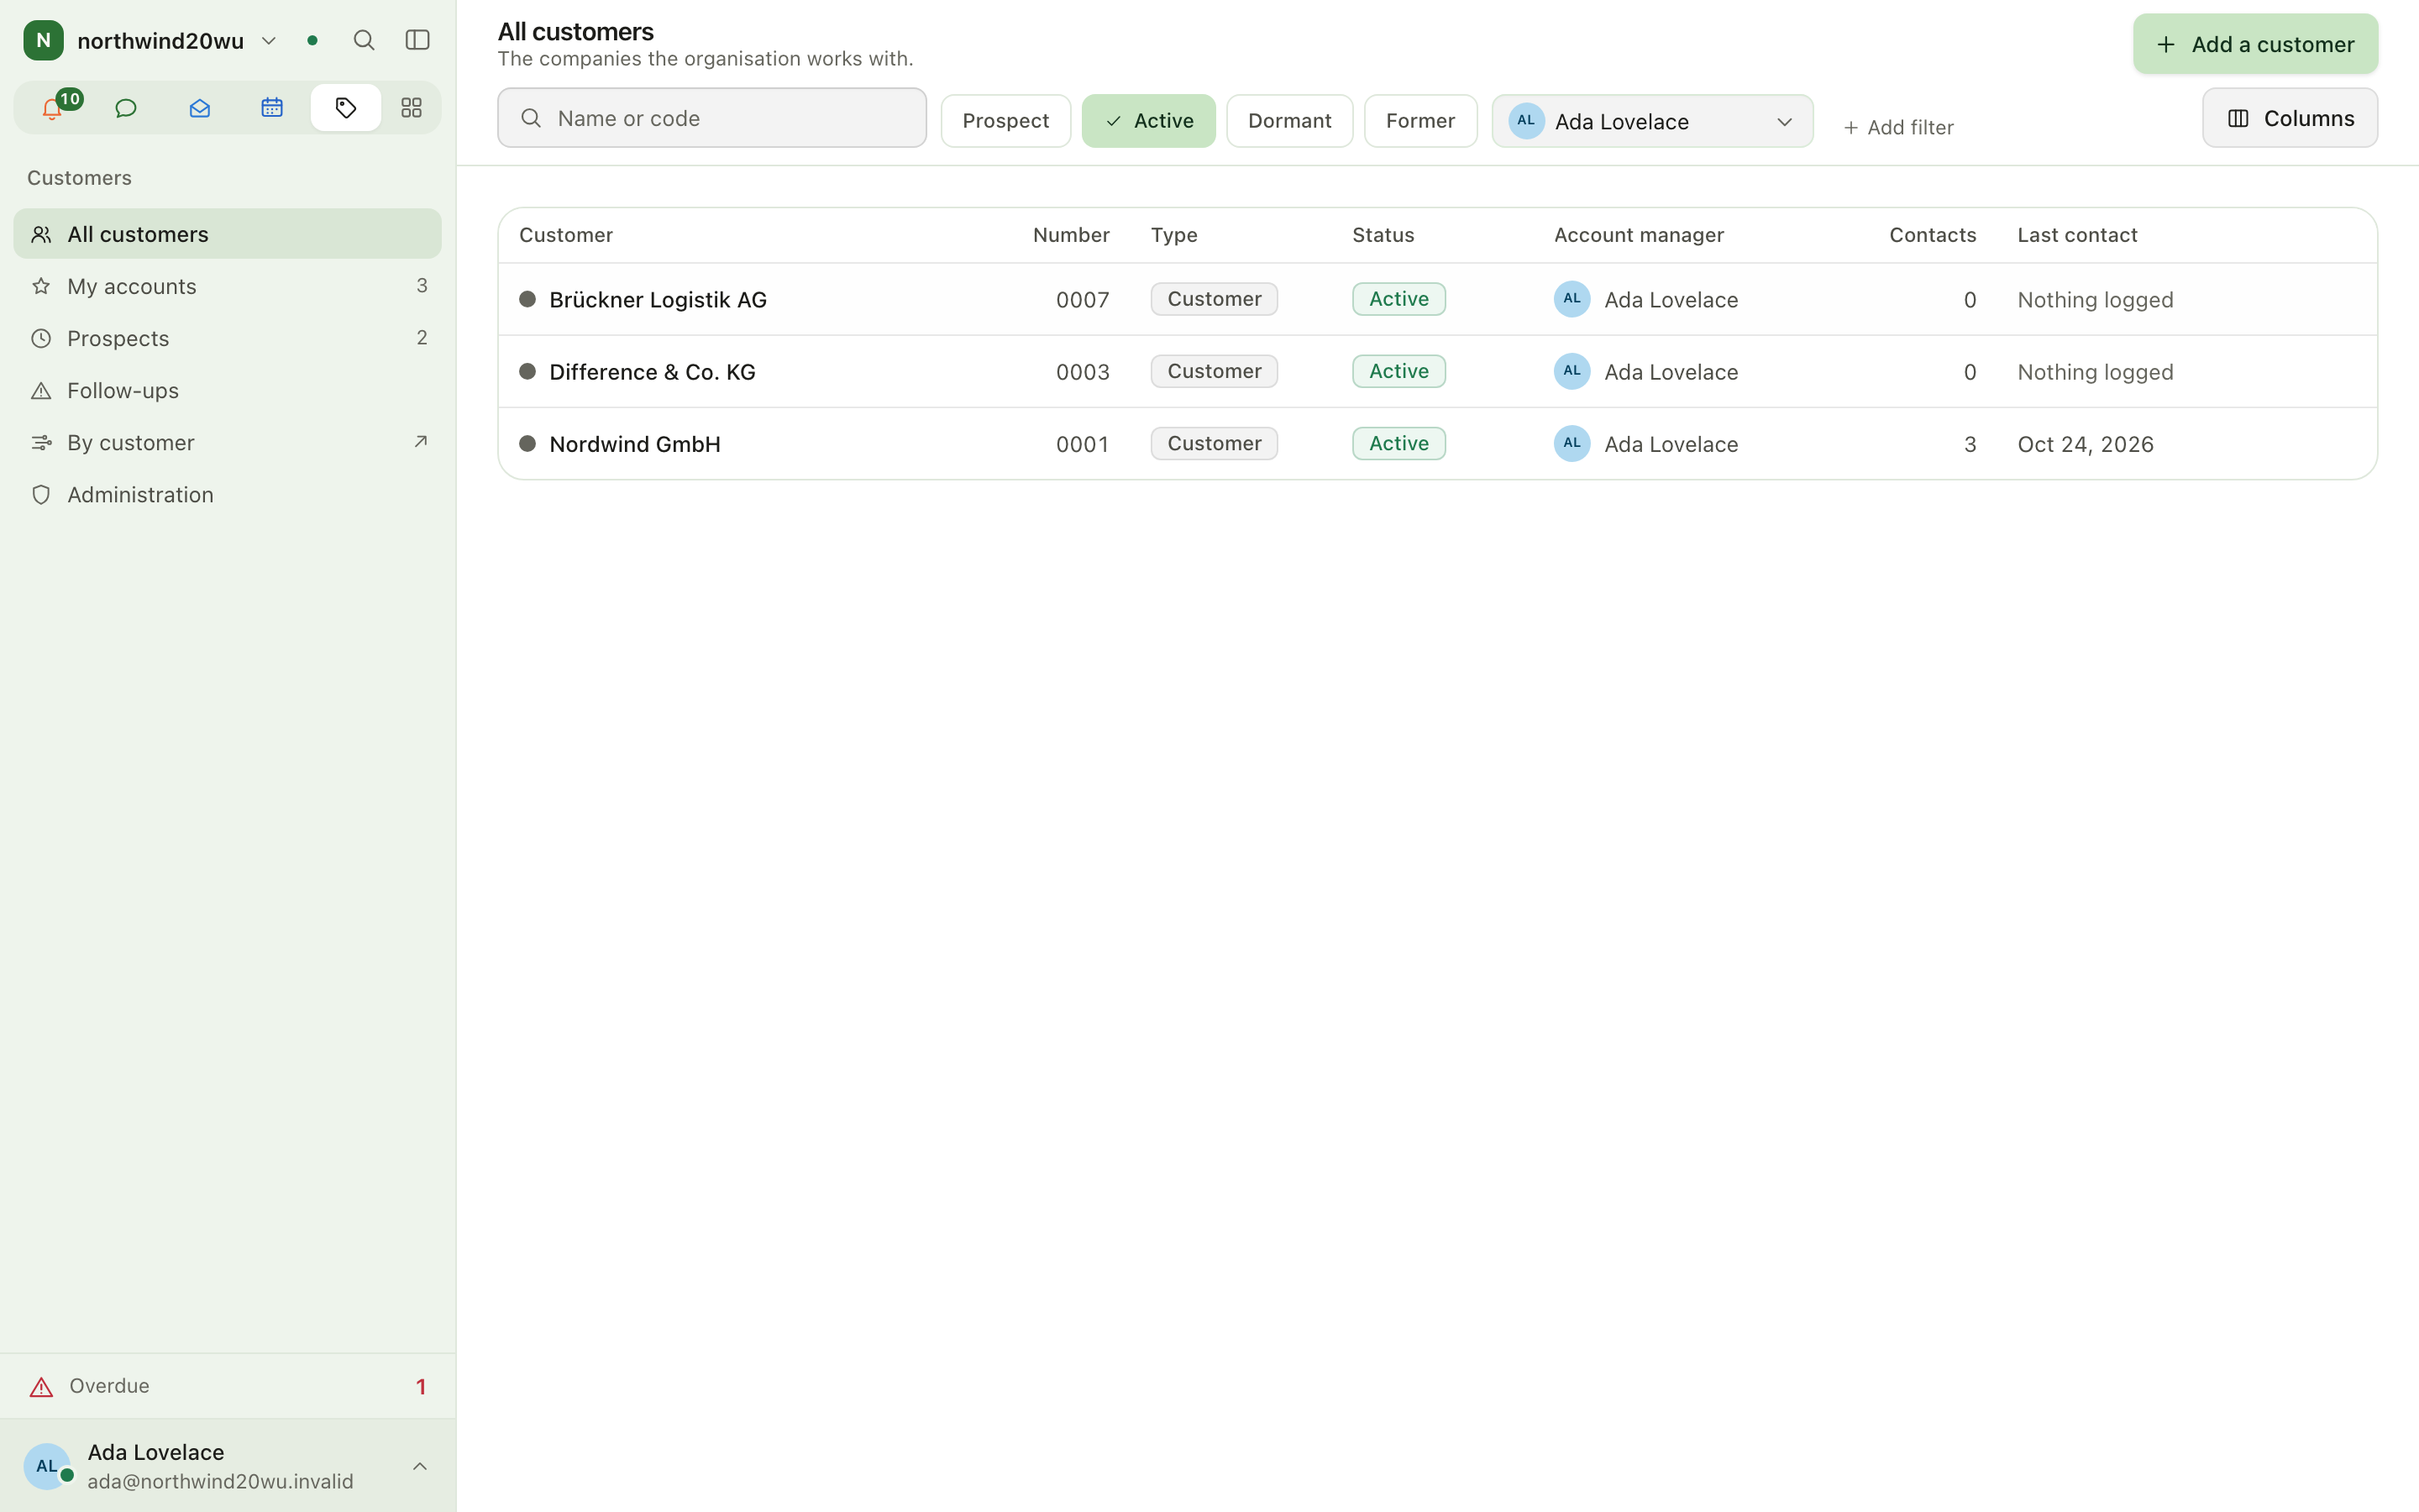Viewport: 2419px width, 1512px height.
Task: Sort by the Last contact column header
Action: (x=2077, y=235)
